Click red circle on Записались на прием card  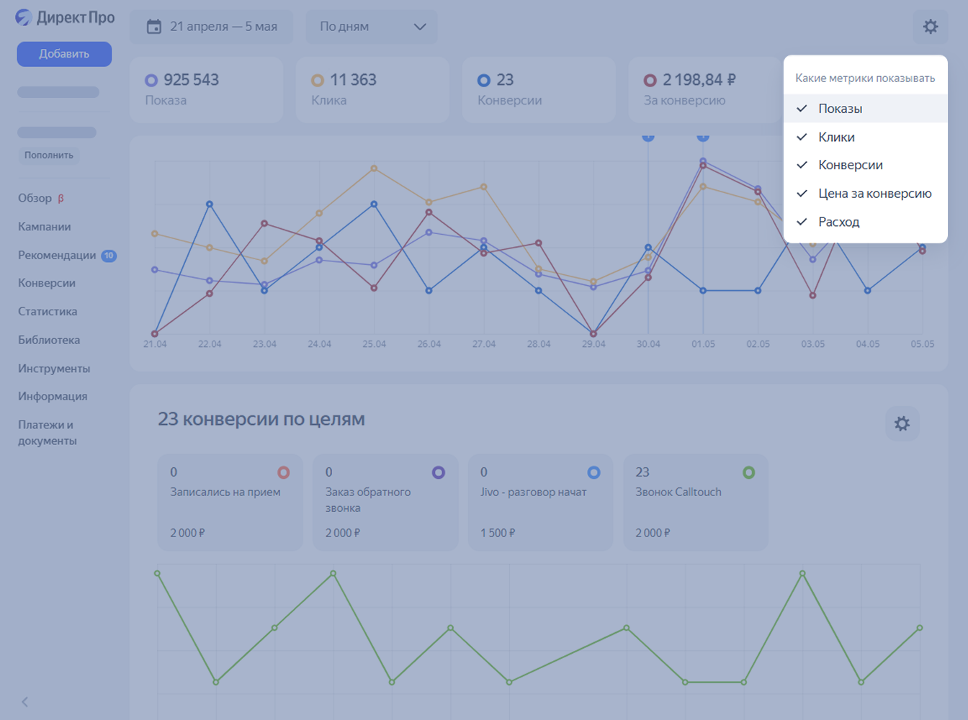coord(284,472)
